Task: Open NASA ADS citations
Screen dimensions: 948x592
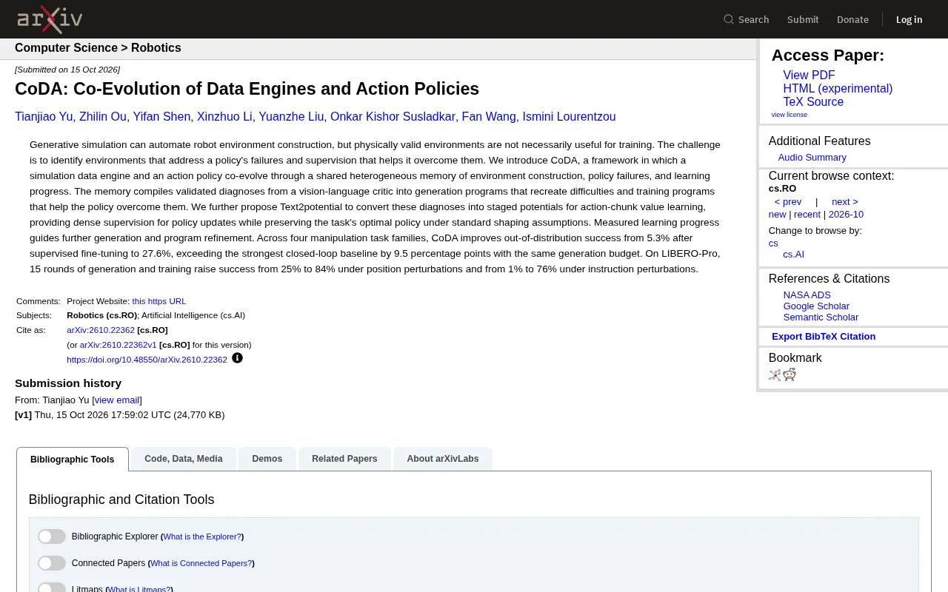Action: pyautogui.click(x=807, y=295)
